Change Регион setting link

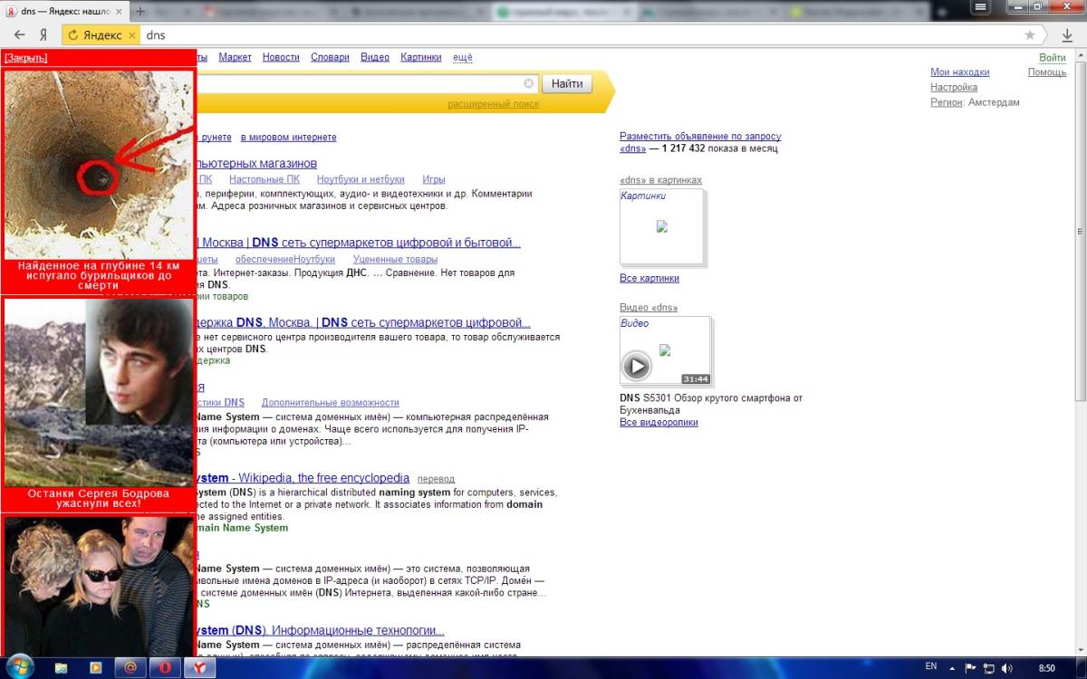tap(947, 102)
